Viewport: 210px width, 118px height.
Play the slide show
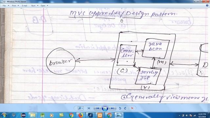[x=105, y=108]
